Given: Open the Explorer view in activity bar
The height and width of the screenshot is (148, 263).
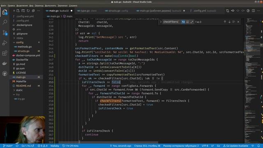Looking at the screenshot, I should [x=5, y=12].
